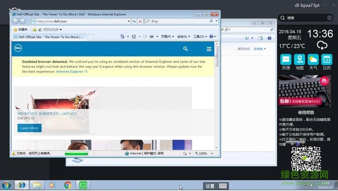Click the Explorer window search box

247,30
